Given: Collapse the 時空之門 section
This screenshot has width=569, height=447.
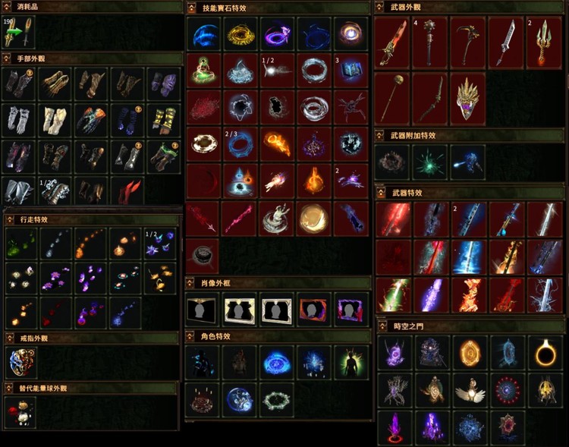Looking at the screenshot, I should [x=382, y=326].
